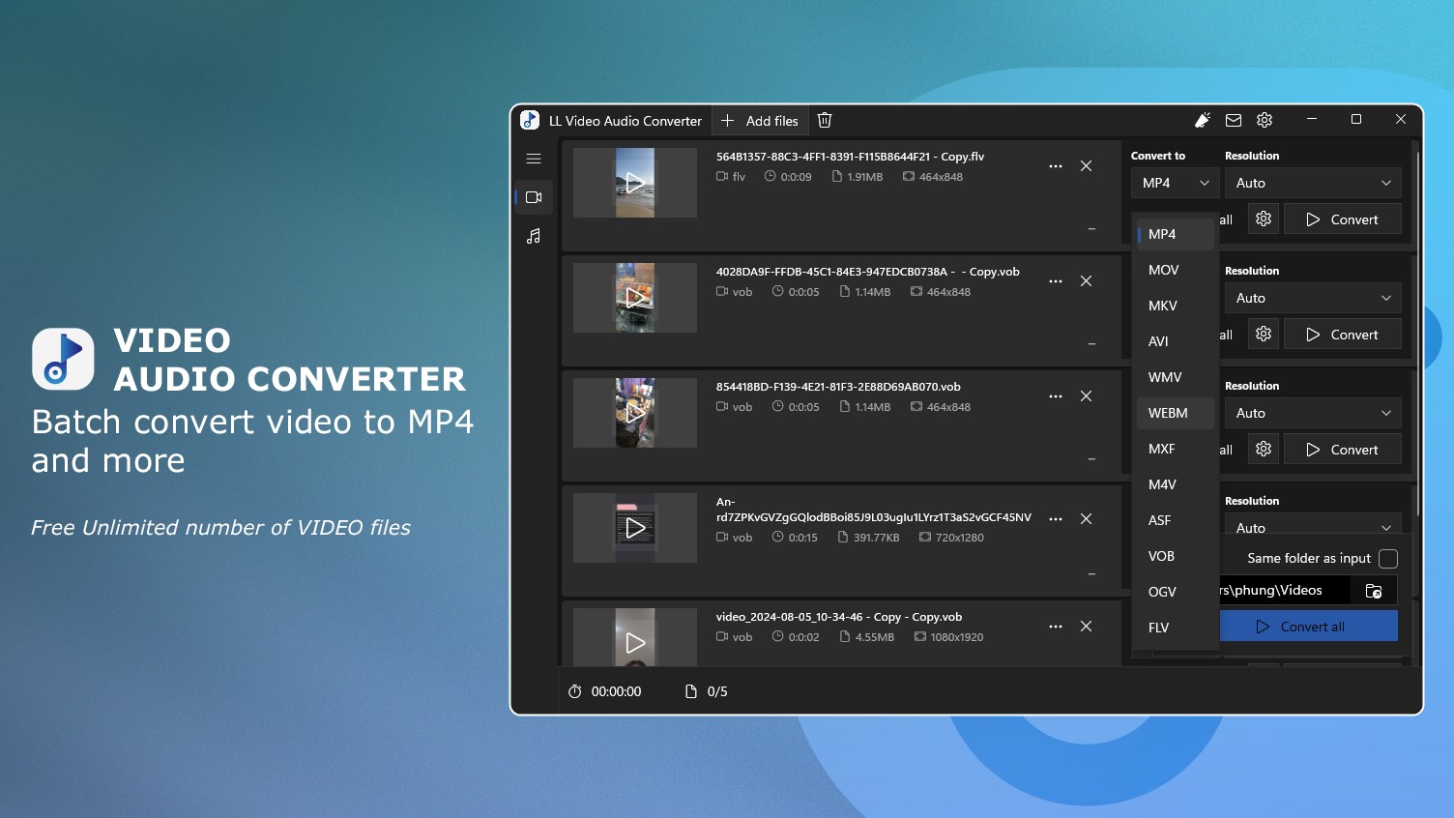This screenshot has height=818, width=1454.
Task: Open the hamburger navigation menu
Action: point(534,159)
